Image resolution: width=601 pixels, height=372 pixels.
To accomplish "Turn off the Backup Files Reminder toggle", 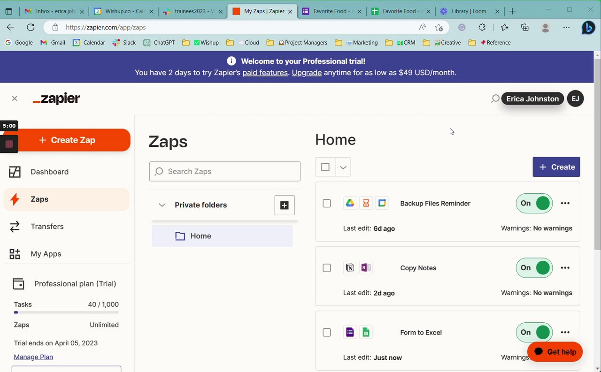I will [534, 203].
